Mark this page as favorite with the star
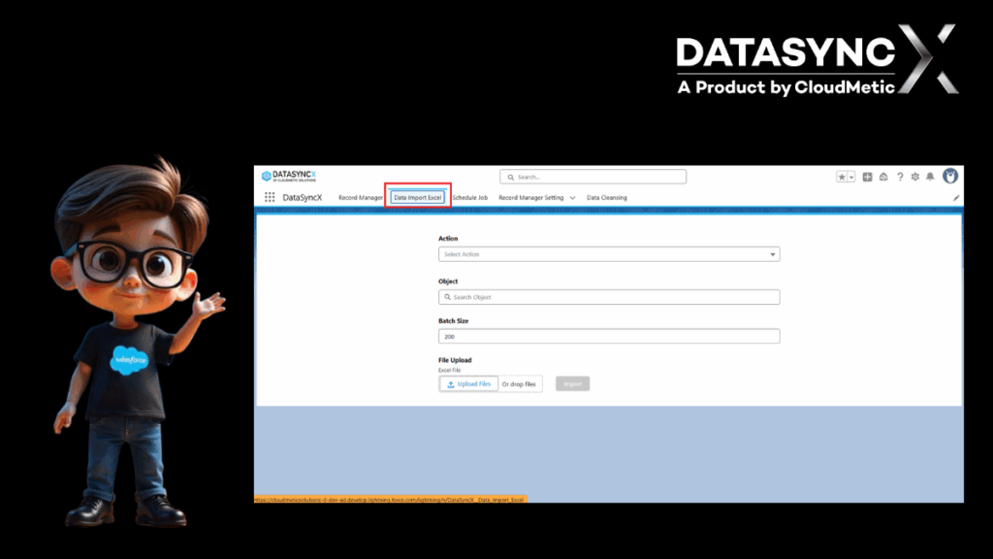993x559 pixels. click(x=843, y=176)
